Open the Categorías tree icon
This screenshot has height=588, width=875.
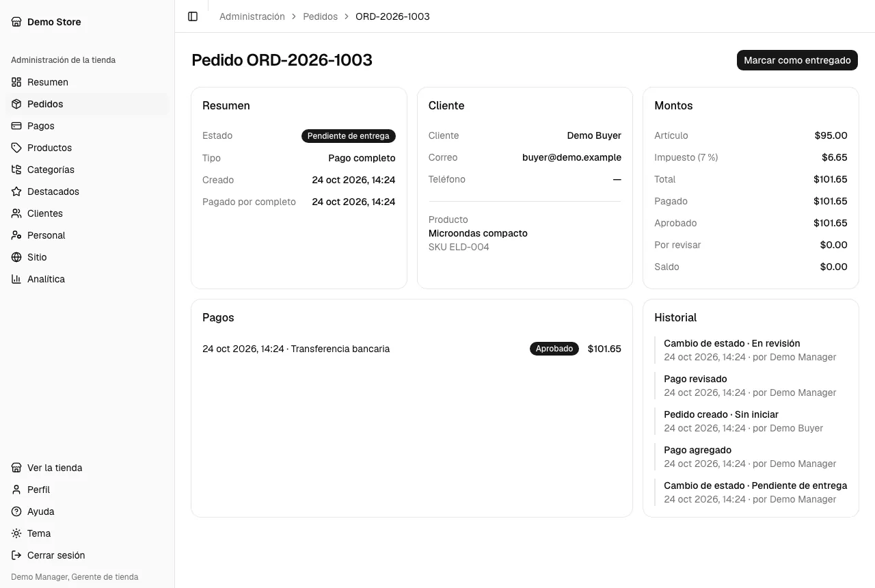coord(16,170)
